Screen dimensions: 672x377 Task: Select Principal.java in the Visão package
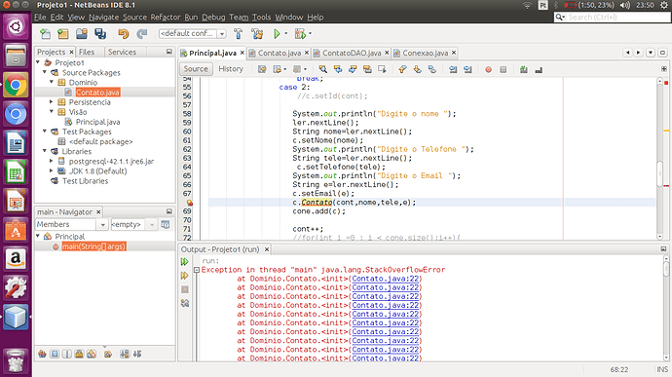click(97, 122)
